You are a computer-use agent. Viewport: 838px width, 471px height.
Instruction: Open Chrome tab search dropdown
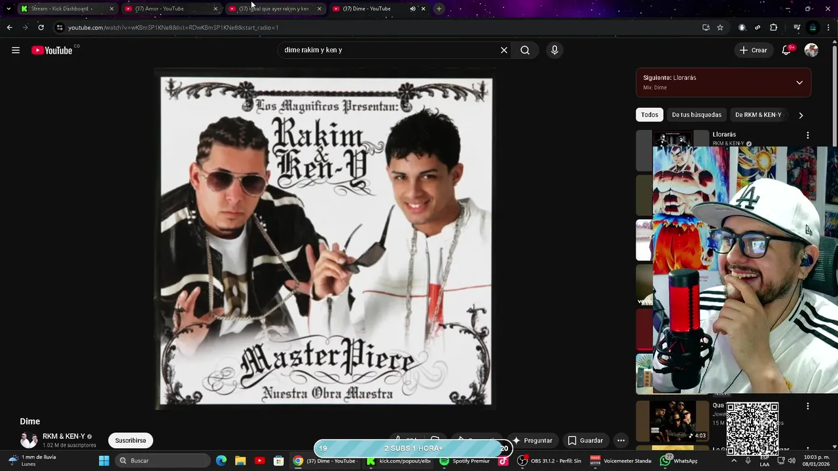[9, 9]
